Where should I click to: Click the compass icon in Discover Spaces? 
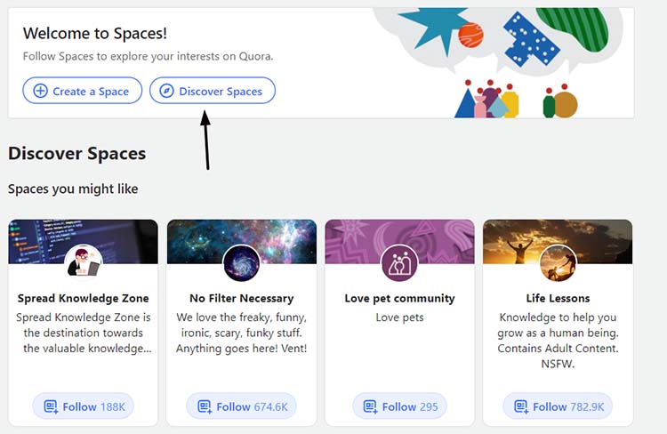click(167, 91)
